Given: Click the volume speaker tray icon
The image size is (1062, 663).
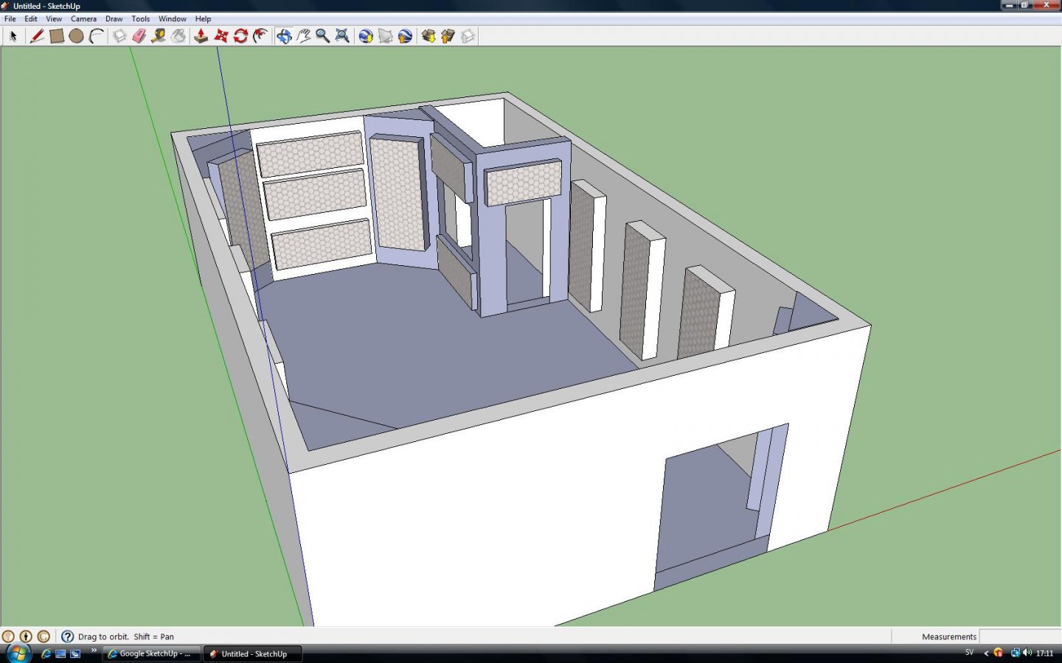Looking at the screenshot, I should coord(1027,653).
